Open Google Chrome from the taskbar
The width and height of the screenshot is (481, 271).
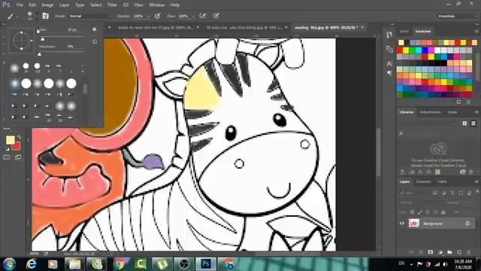point(119,264)
